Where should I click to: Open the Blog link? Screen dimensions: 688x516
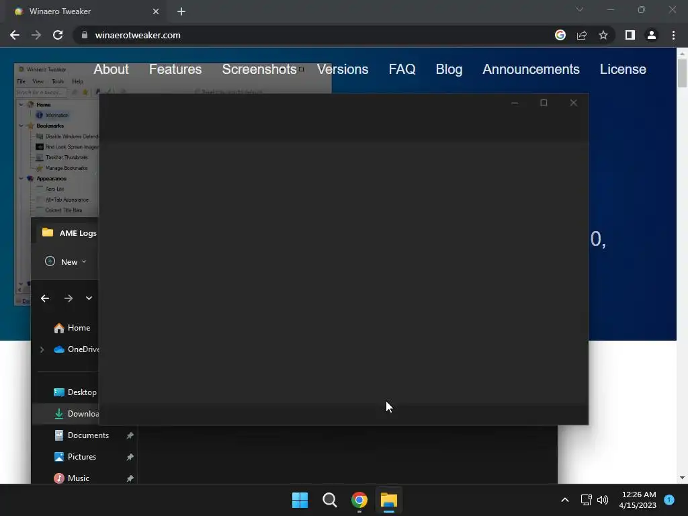pos(449,69)
